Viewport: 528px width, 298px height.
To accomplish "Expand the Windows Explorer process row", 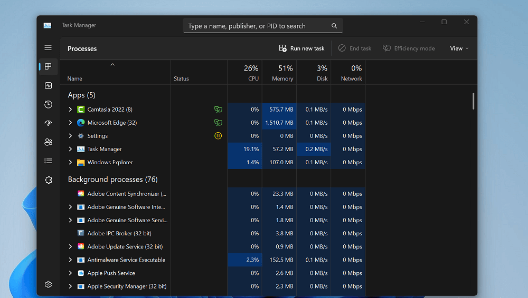I will point(70,162).
